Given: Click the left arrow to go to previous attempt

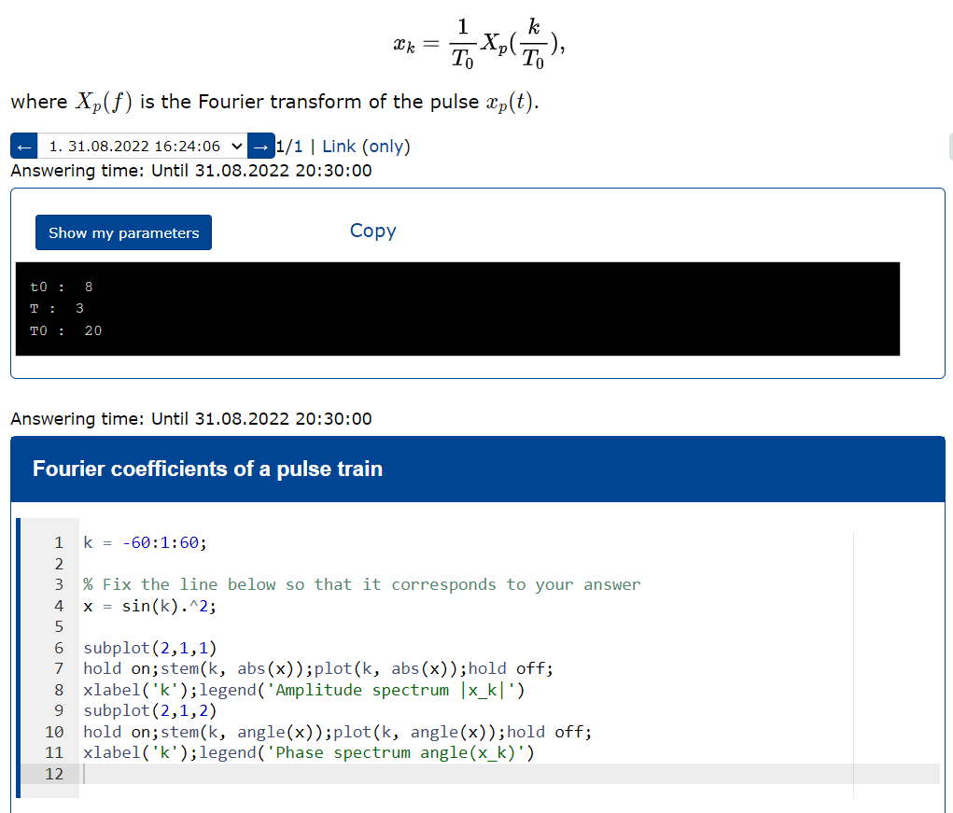Looking at the screenshot, I should pyautogui.click(x=23, y=146).
